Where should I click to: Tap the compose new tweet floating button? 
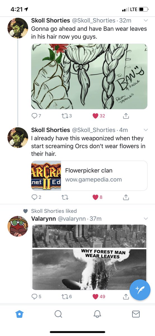[139, 290]
